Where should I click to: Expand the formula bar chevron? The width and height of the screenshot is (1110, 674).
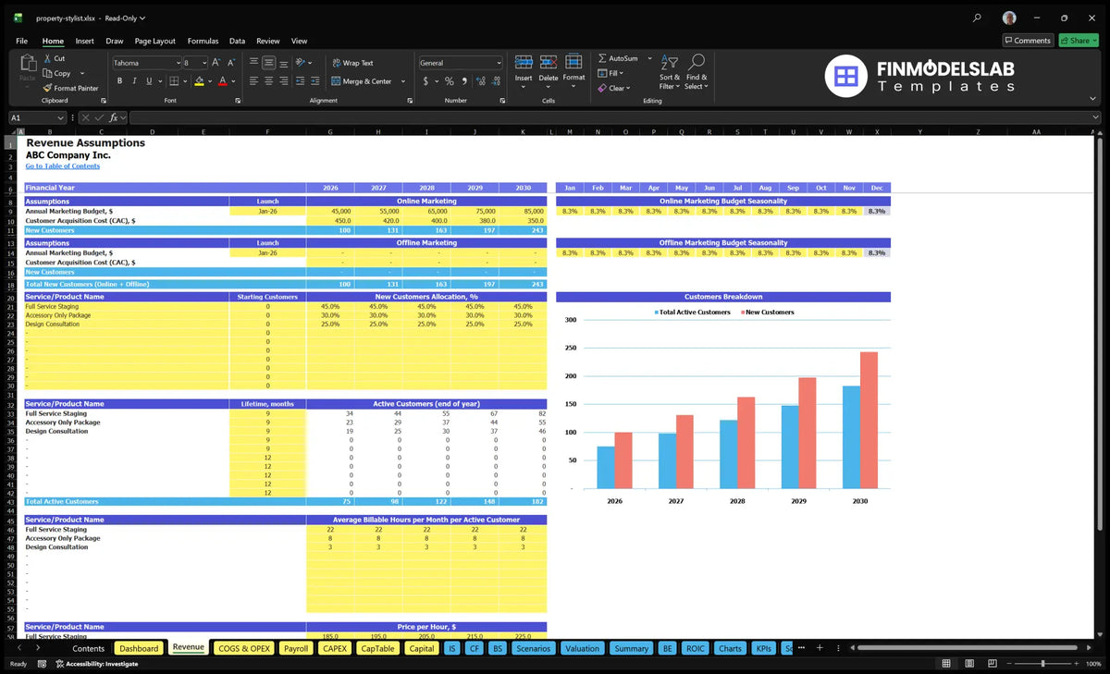coord(1095,117)
